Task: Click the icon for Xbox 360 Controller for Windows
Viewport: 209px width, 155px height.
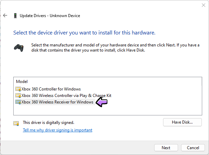Action: (18, 89)
